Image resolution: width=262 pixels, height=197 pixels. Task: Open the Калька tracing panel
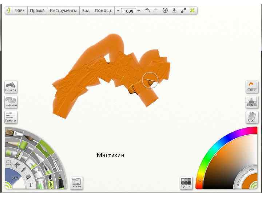pyautogui.click(x=252, y=102)
